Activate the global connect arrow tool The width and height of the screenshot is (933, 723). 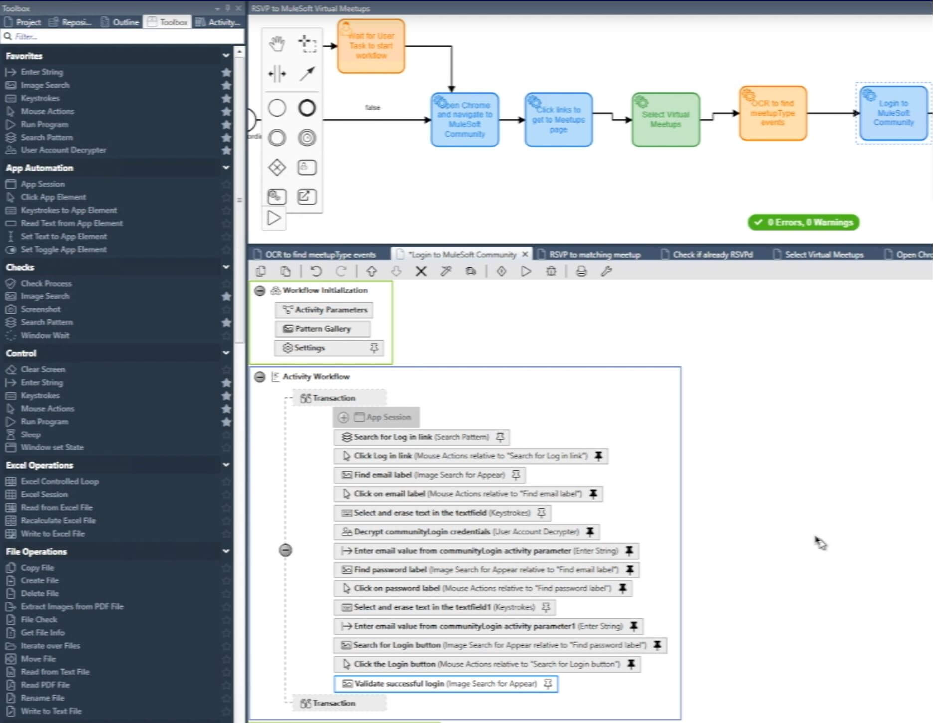(307, 74)
